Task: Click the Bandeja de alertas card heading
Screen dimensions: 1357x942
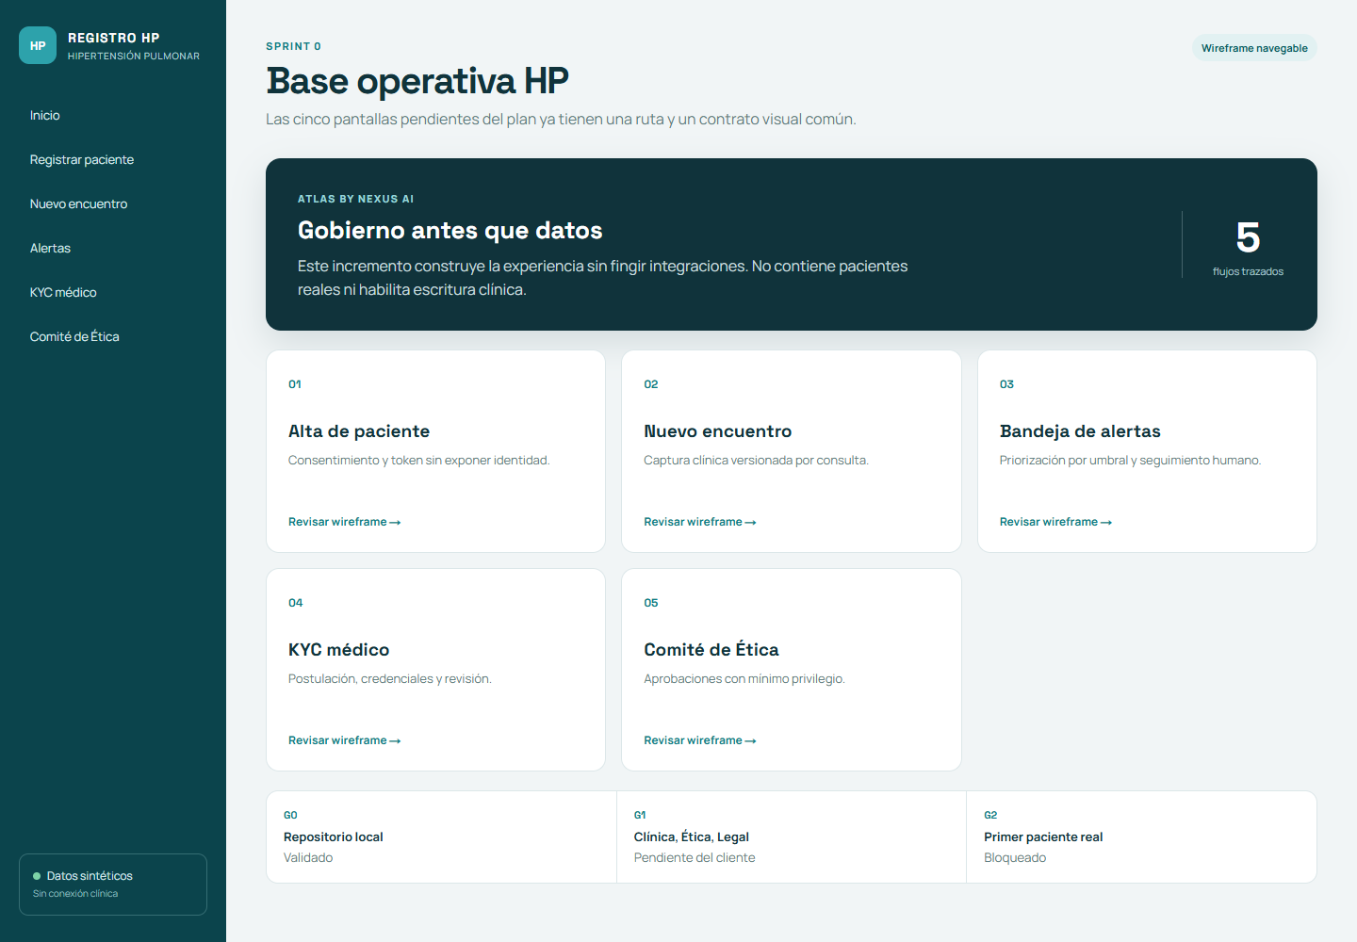Action: pos(1080,431)
